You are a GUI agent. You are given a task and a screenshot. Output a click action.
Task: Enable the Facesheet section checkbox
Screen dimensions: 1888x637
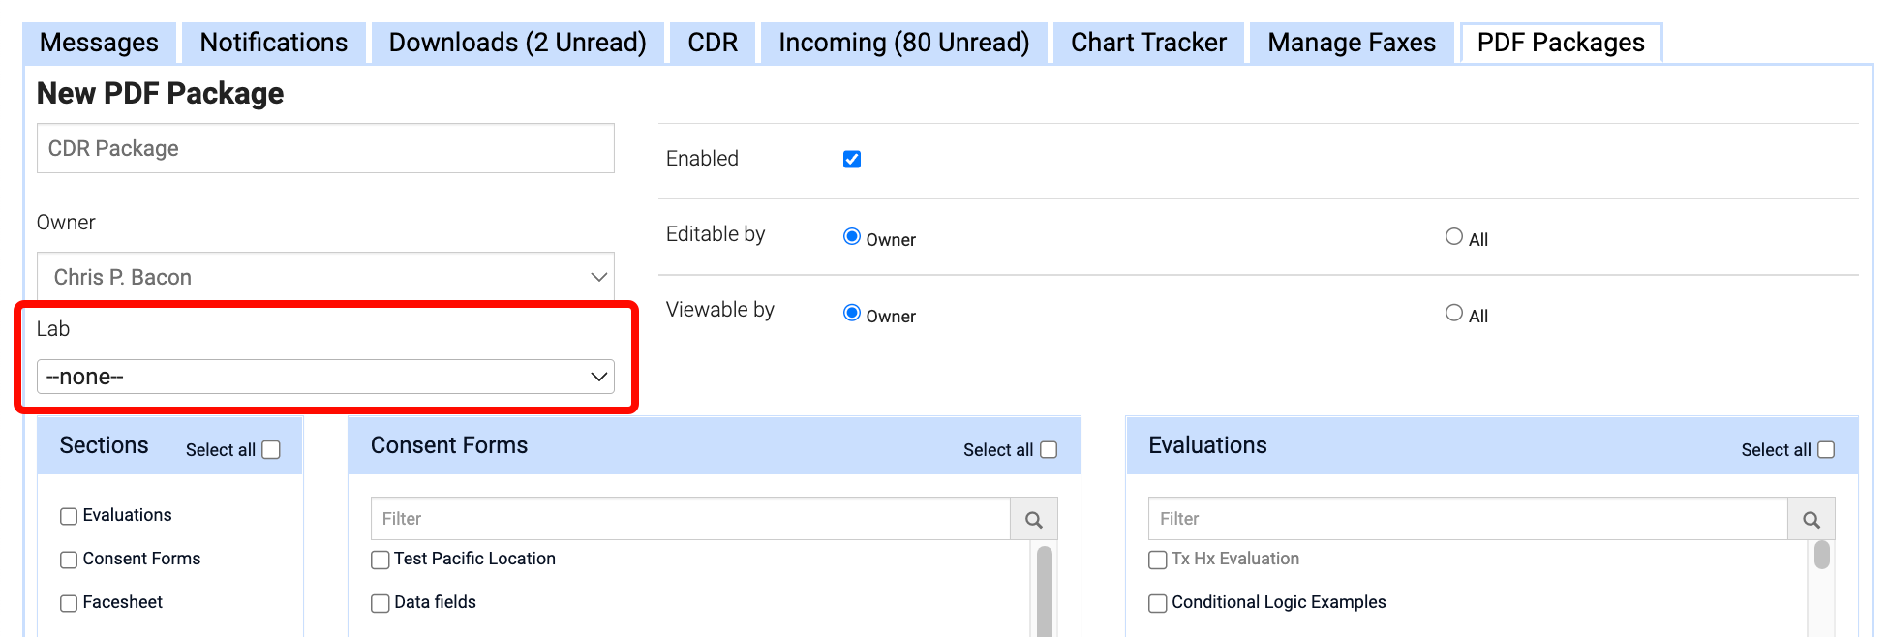68,602
